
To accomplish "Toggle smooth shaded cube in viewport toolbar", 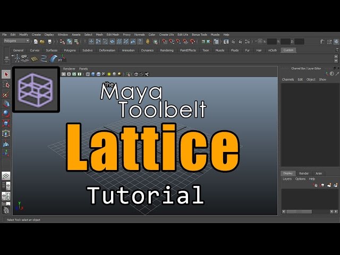I will pyautogui.click(x=93, y=74).
